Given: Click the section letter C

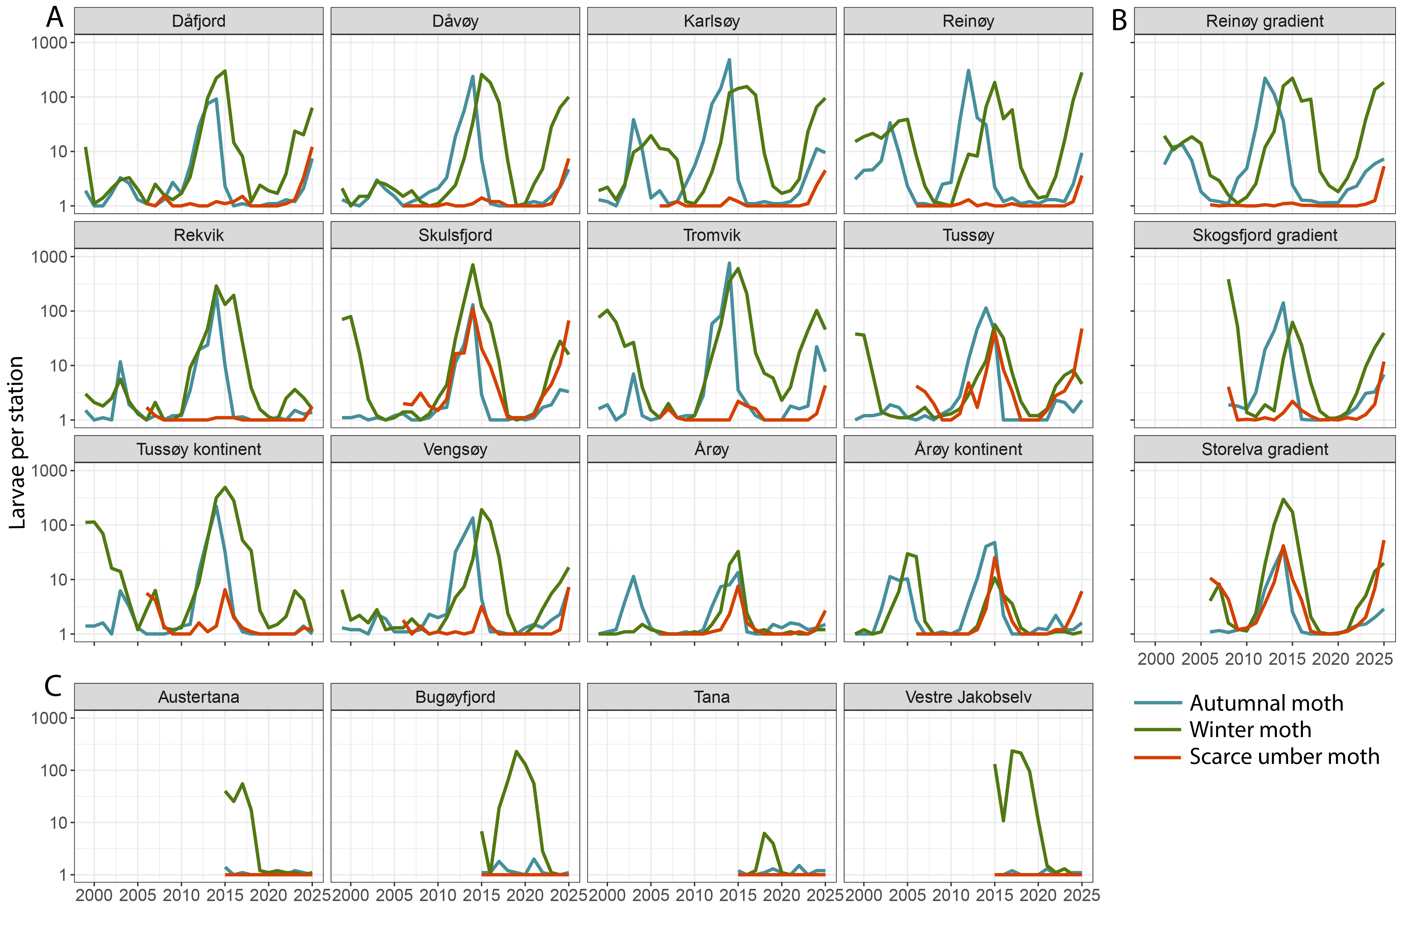Looking at the screenshot, I should pos(53,686).
